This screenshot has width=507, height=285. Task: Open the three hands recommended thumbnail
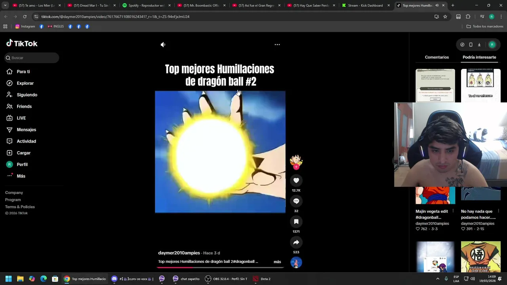click(480, 85)
